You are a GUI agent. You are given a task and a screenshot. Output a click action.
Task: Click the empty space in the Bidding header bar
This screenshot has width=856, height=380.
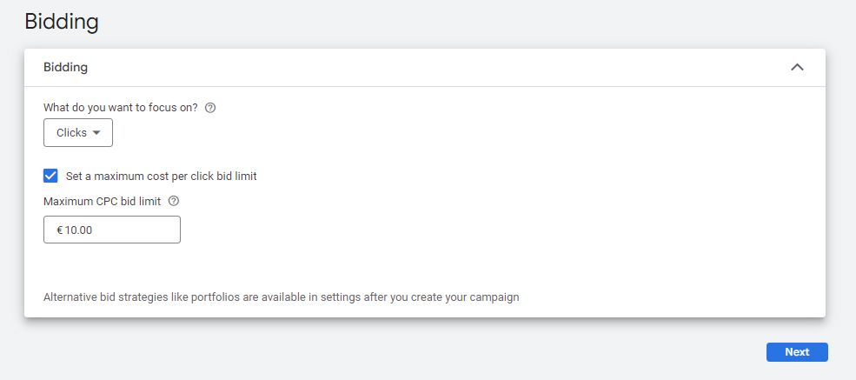tap(437, 67)
